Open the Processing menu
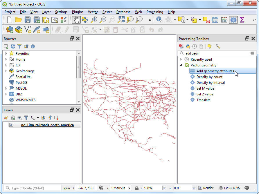The width and height of the screenshot is (259, 194). 154,12
